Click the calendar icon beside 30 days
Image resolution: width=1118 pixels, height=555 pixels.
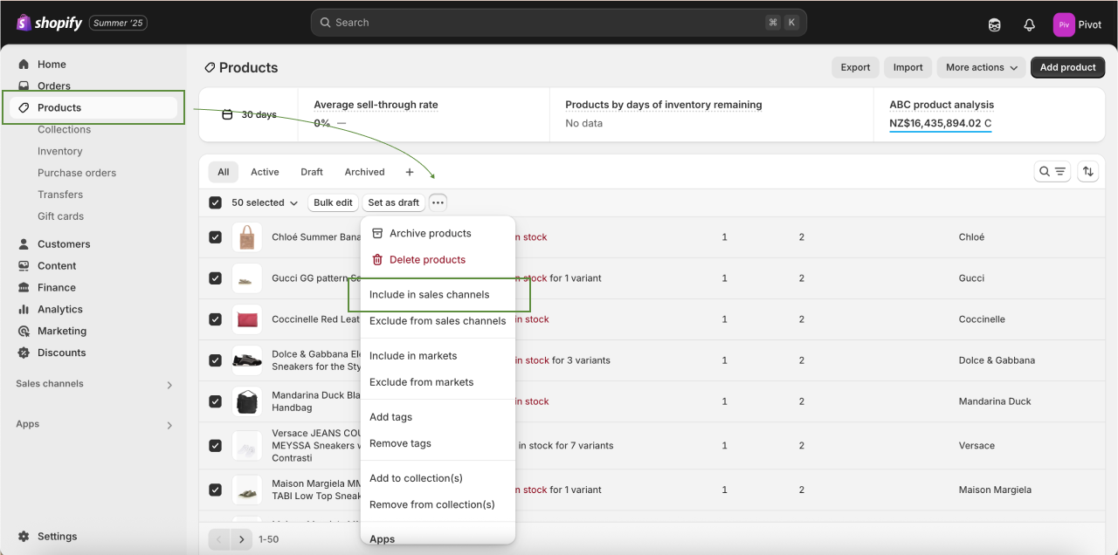227,113
